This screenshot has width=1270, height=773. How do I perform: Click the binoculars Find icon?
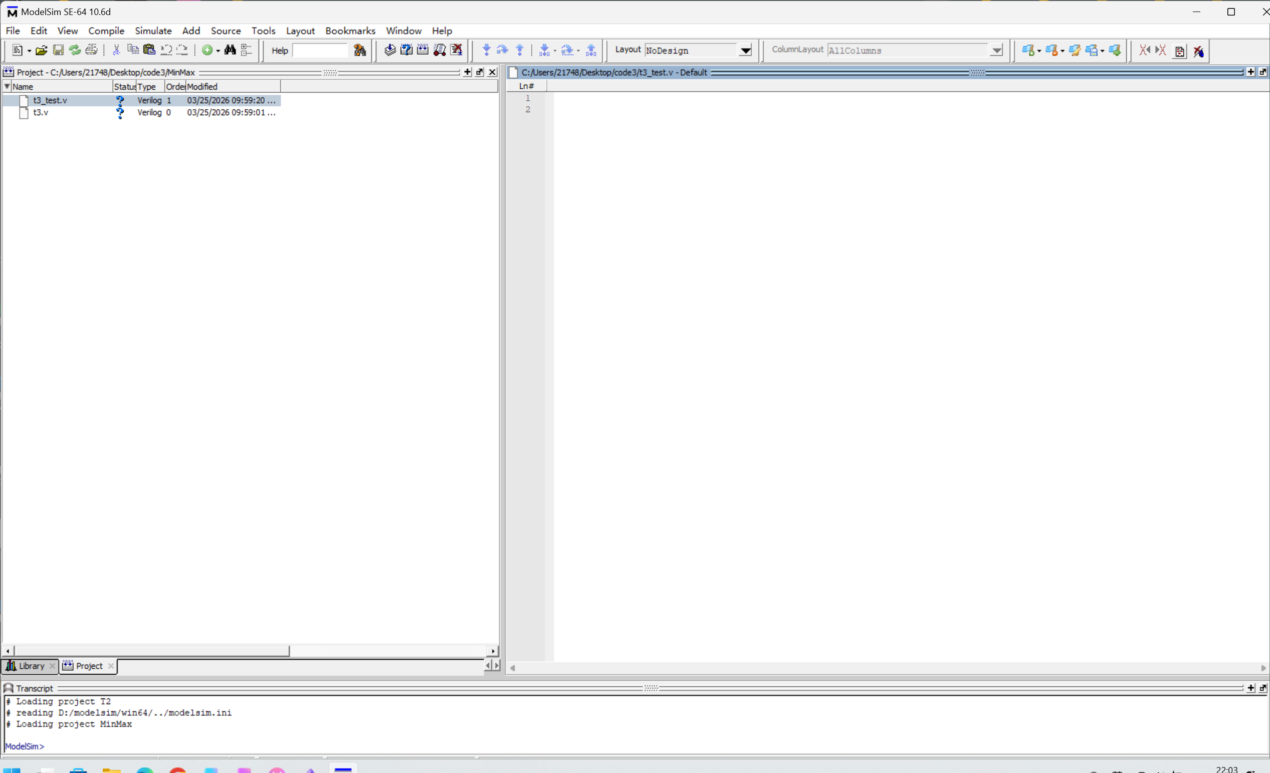click(230, 50)
